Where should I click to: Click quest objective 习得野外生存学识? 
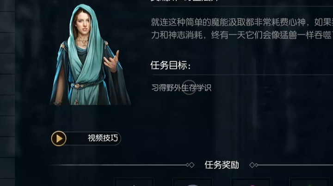pos(181,88)
